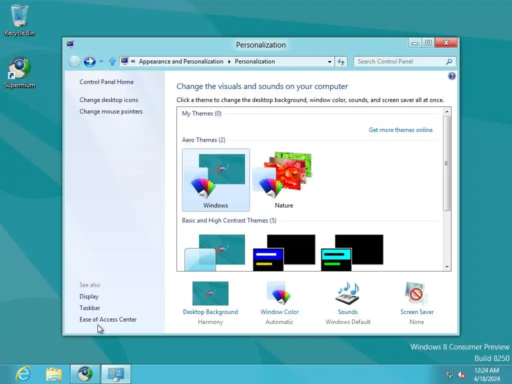Select the cyan high contrast theme thumbnail
Image resolution: width=512 pixels, height=384 pixels.
(352, 252)
